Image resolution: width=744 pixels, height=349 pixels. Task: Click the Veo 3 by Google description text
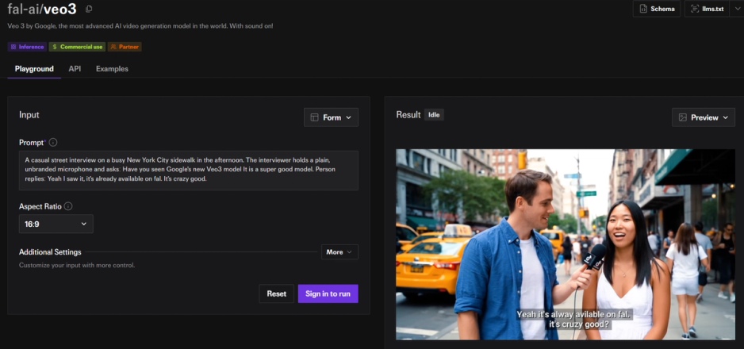tap(140, 26)
